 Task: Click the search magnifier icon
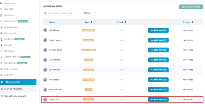point(45,13)
